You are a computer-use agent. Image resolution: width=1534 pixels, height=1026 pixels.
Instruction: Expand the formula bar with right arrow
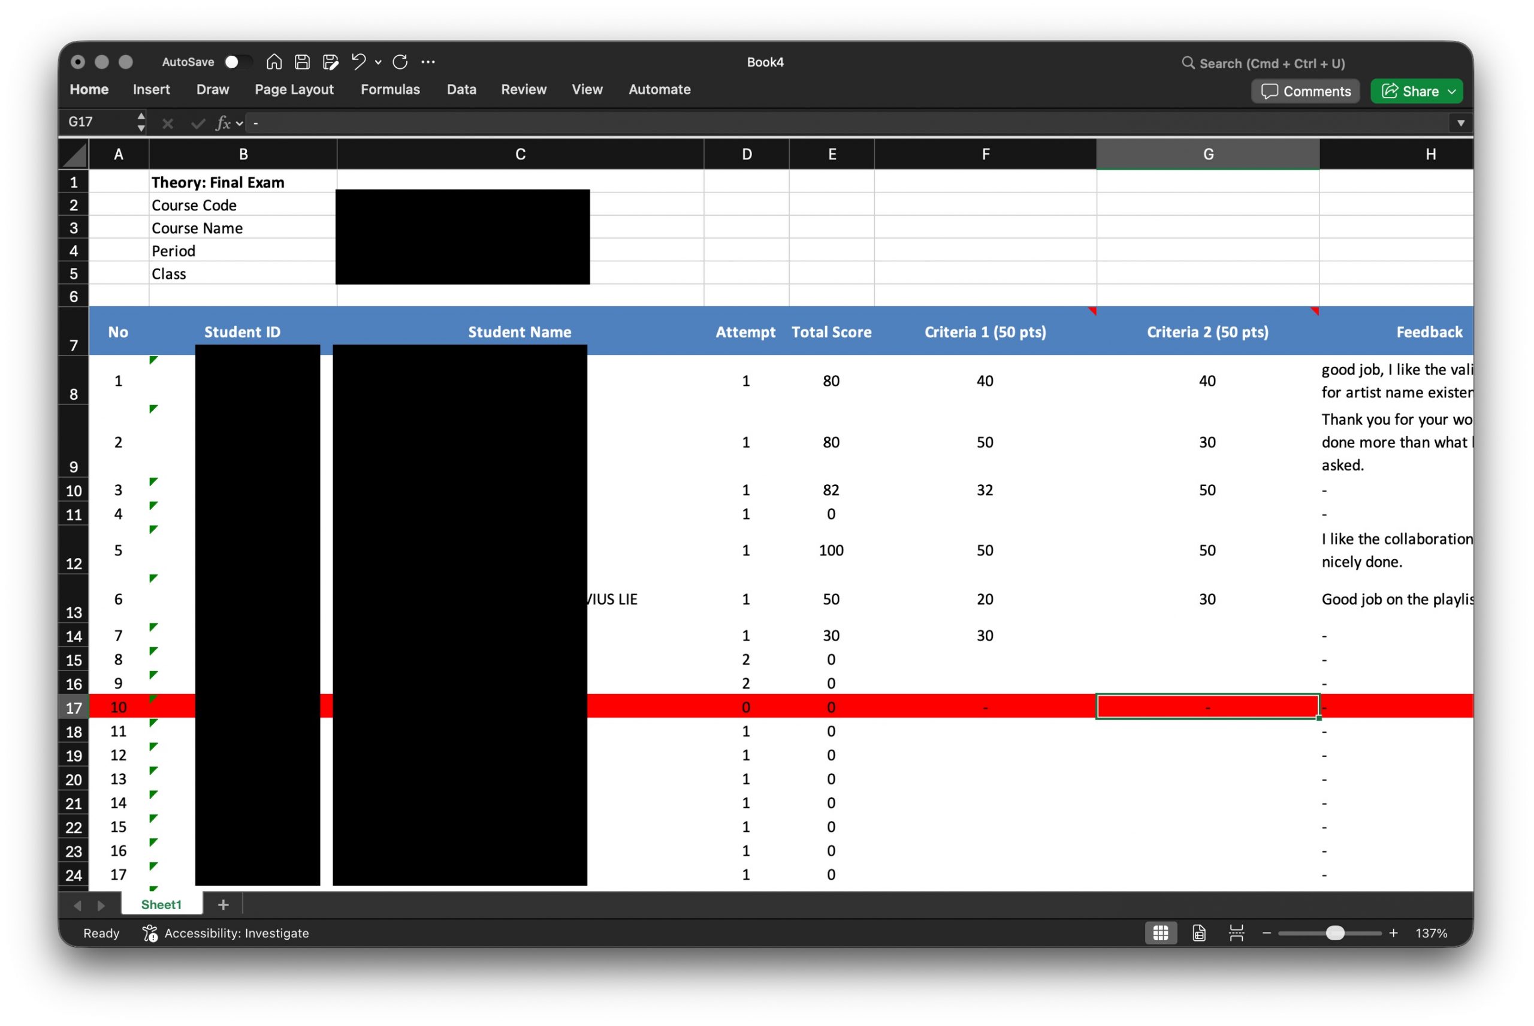click(x=1460, y=123)
